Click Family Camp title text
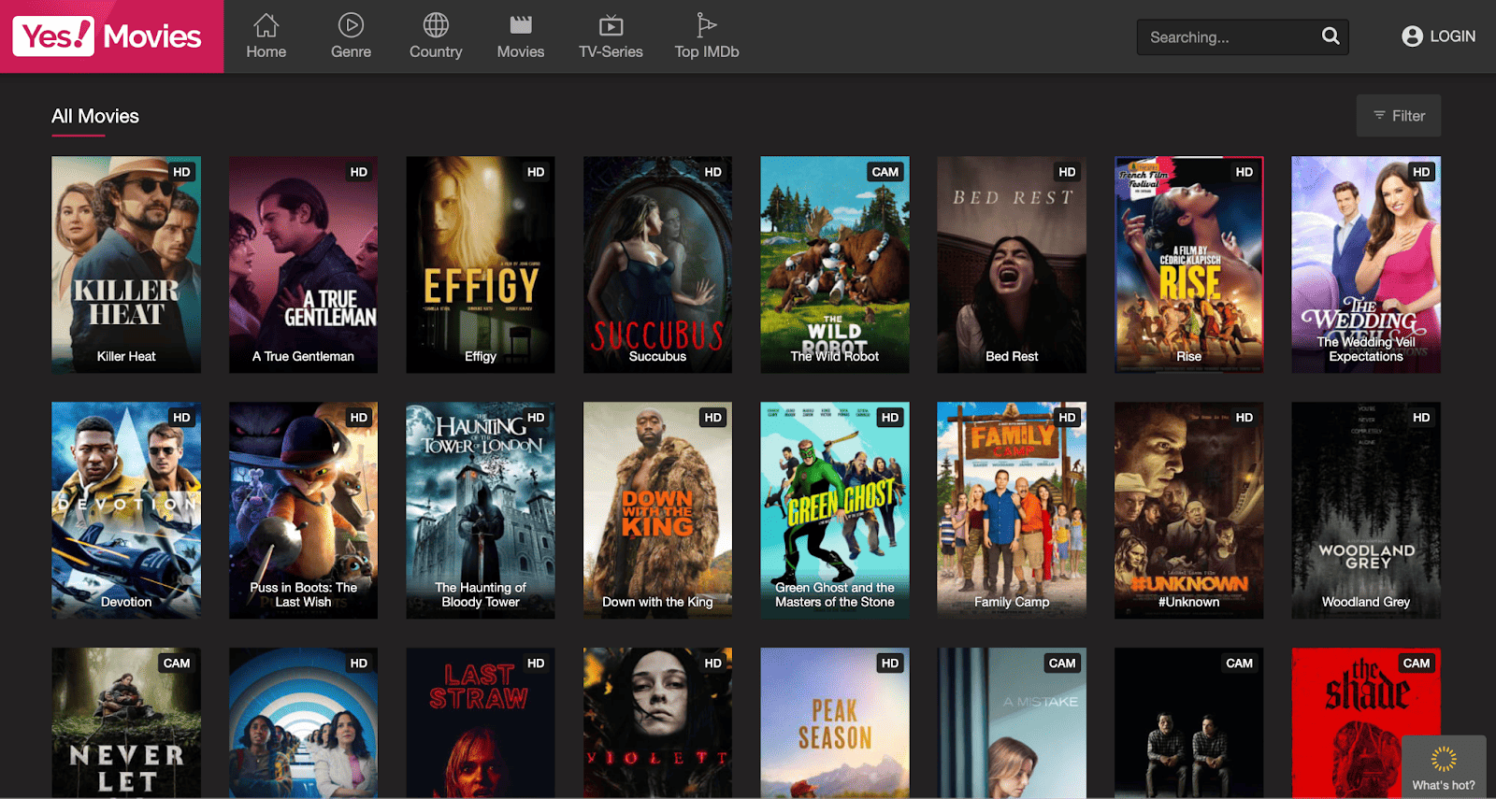Screen dimensions: 1496x799 point(1012,602)
